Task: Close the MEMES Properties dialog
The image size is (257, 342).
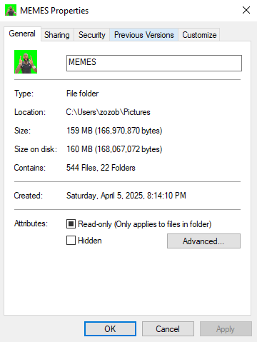Action: point(246,10)
